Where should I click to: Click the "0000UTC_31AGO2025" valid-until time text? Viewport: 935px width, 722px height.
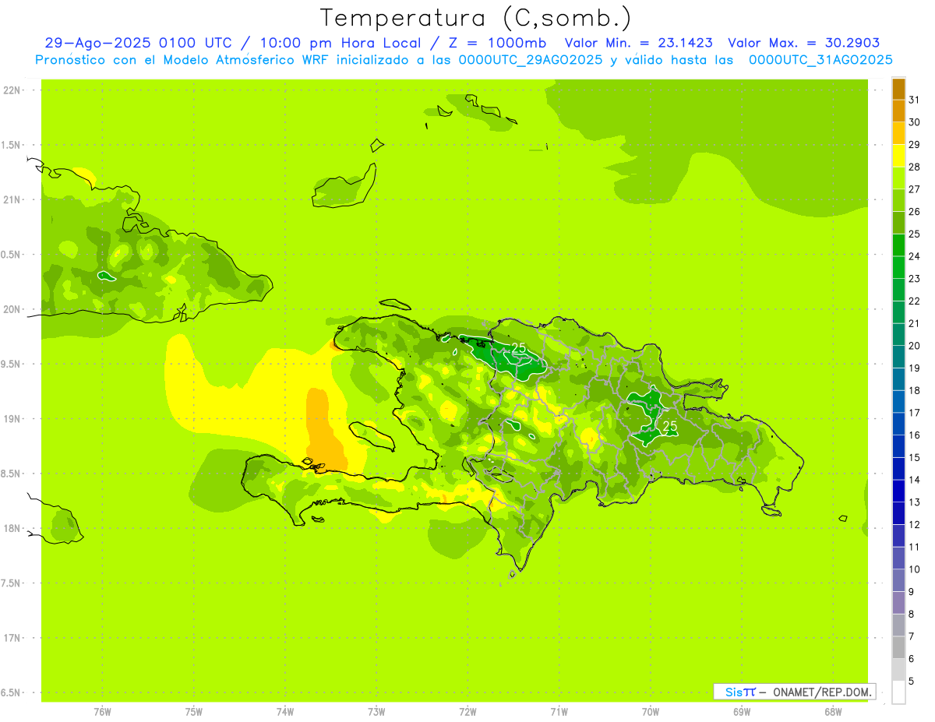coord(820,60)
